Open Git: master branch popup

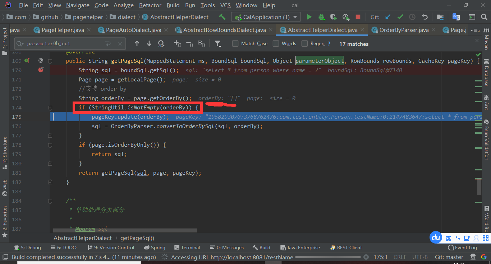point(449,257)
